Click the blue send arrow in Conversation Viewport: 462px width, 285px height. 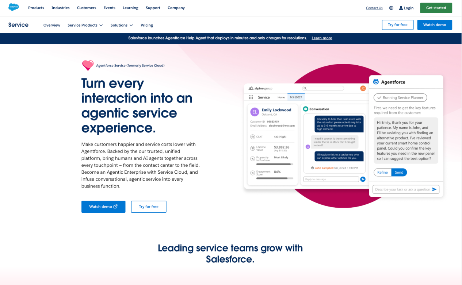tap(363, 179)
